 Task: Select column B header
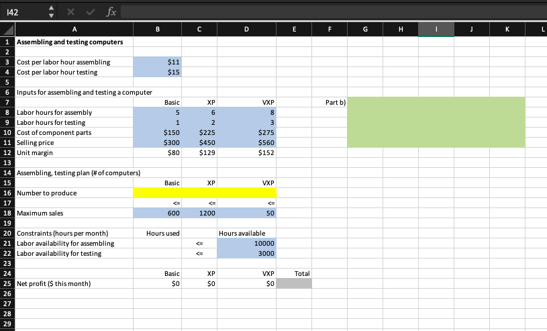158,30
